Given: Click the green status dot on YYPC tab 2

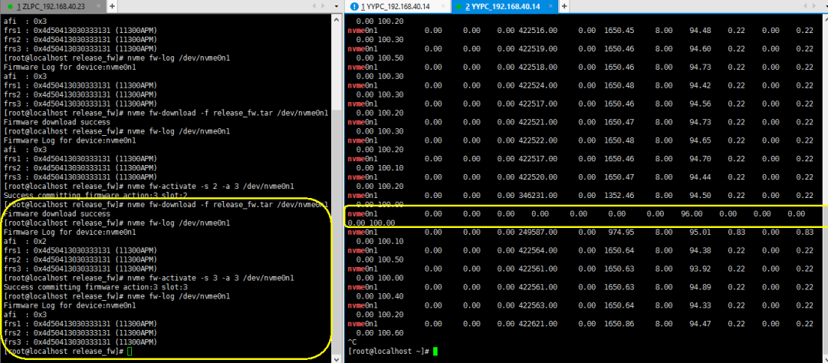Looking at the screenshot, I should point(460,6).
